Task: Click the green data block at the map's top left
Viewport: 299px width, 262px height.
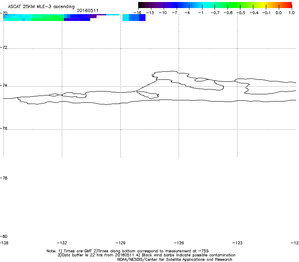Action: click(47, 17)
